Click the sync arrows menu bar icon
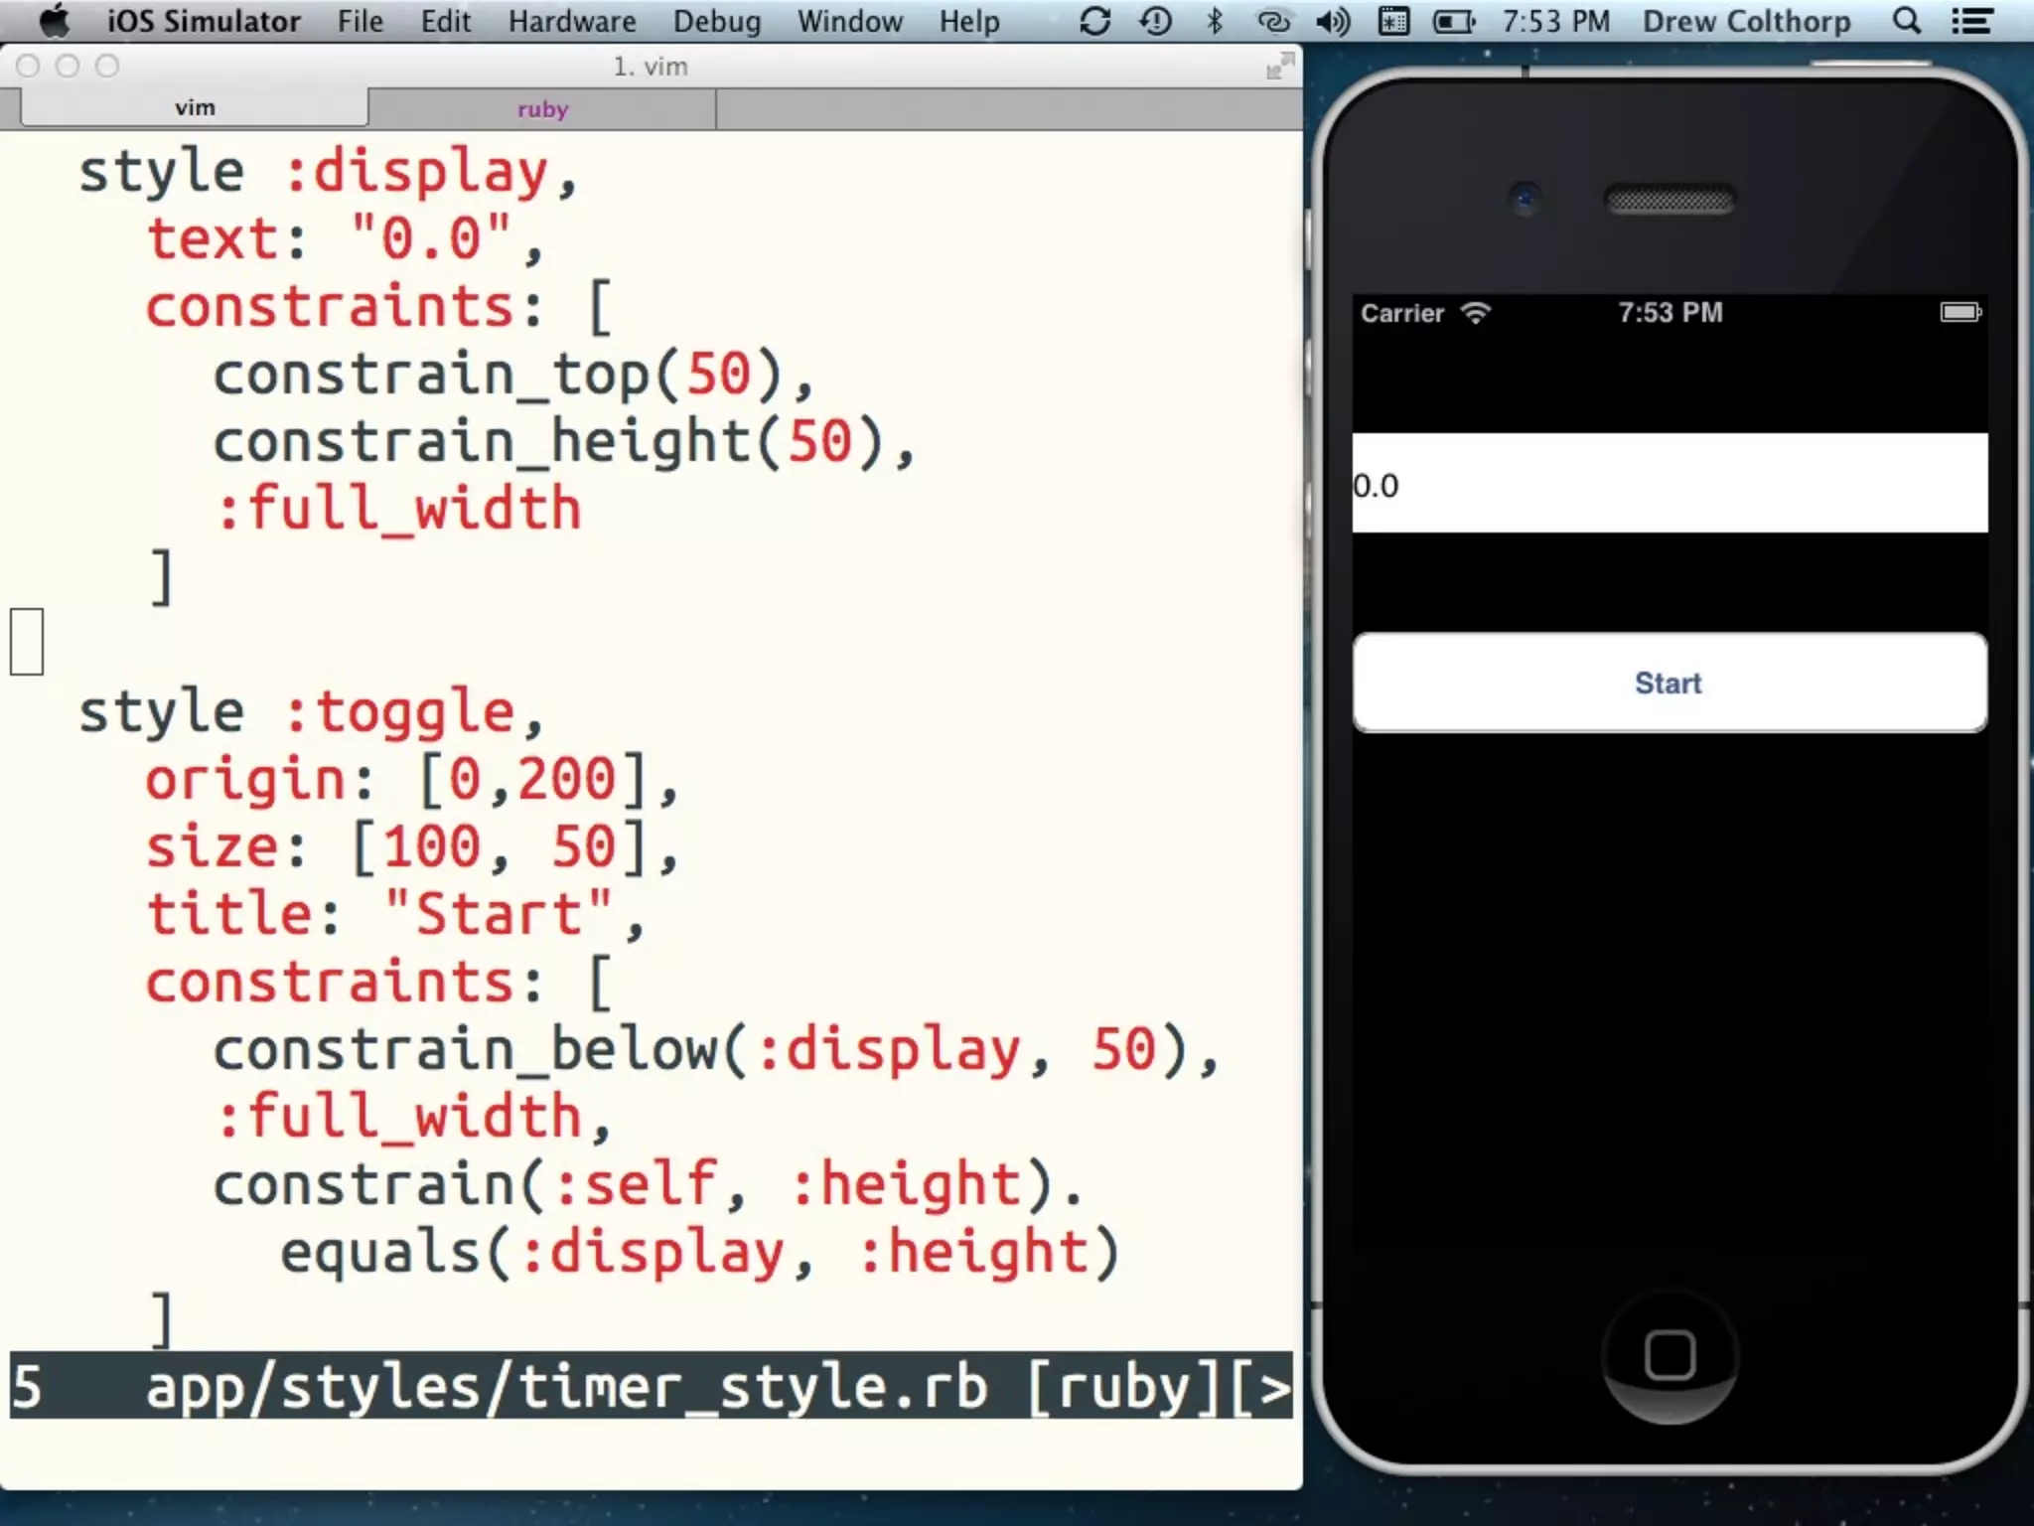Viewport: 2034px width, 1526px height. click(x=1094, y=21)
